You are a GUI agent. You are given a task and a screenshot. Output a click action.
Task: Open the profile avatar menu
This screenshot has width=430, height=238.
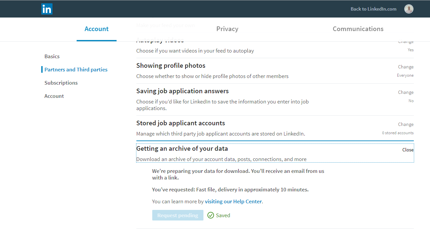[x=409, y=9]
